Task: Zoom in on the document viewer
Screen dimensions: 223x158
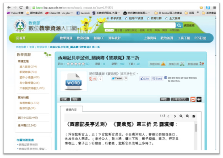Action: [181, 116]
